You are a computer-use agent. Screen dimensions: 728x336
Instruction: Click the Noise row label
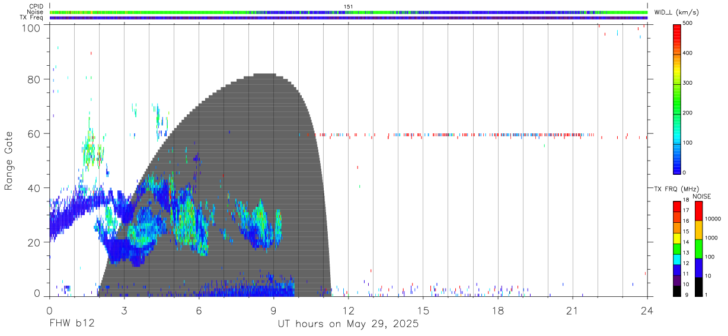click(x=35, y=12)
